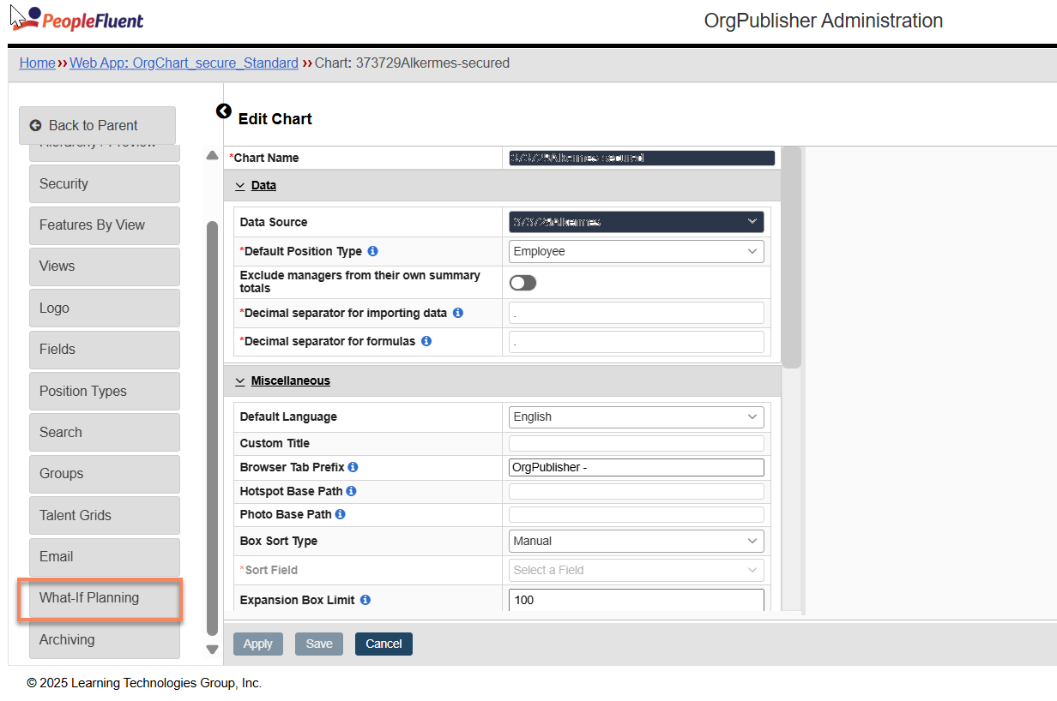
Task: Toggle exclude managers from summary totals
Action: click(522, 283)
